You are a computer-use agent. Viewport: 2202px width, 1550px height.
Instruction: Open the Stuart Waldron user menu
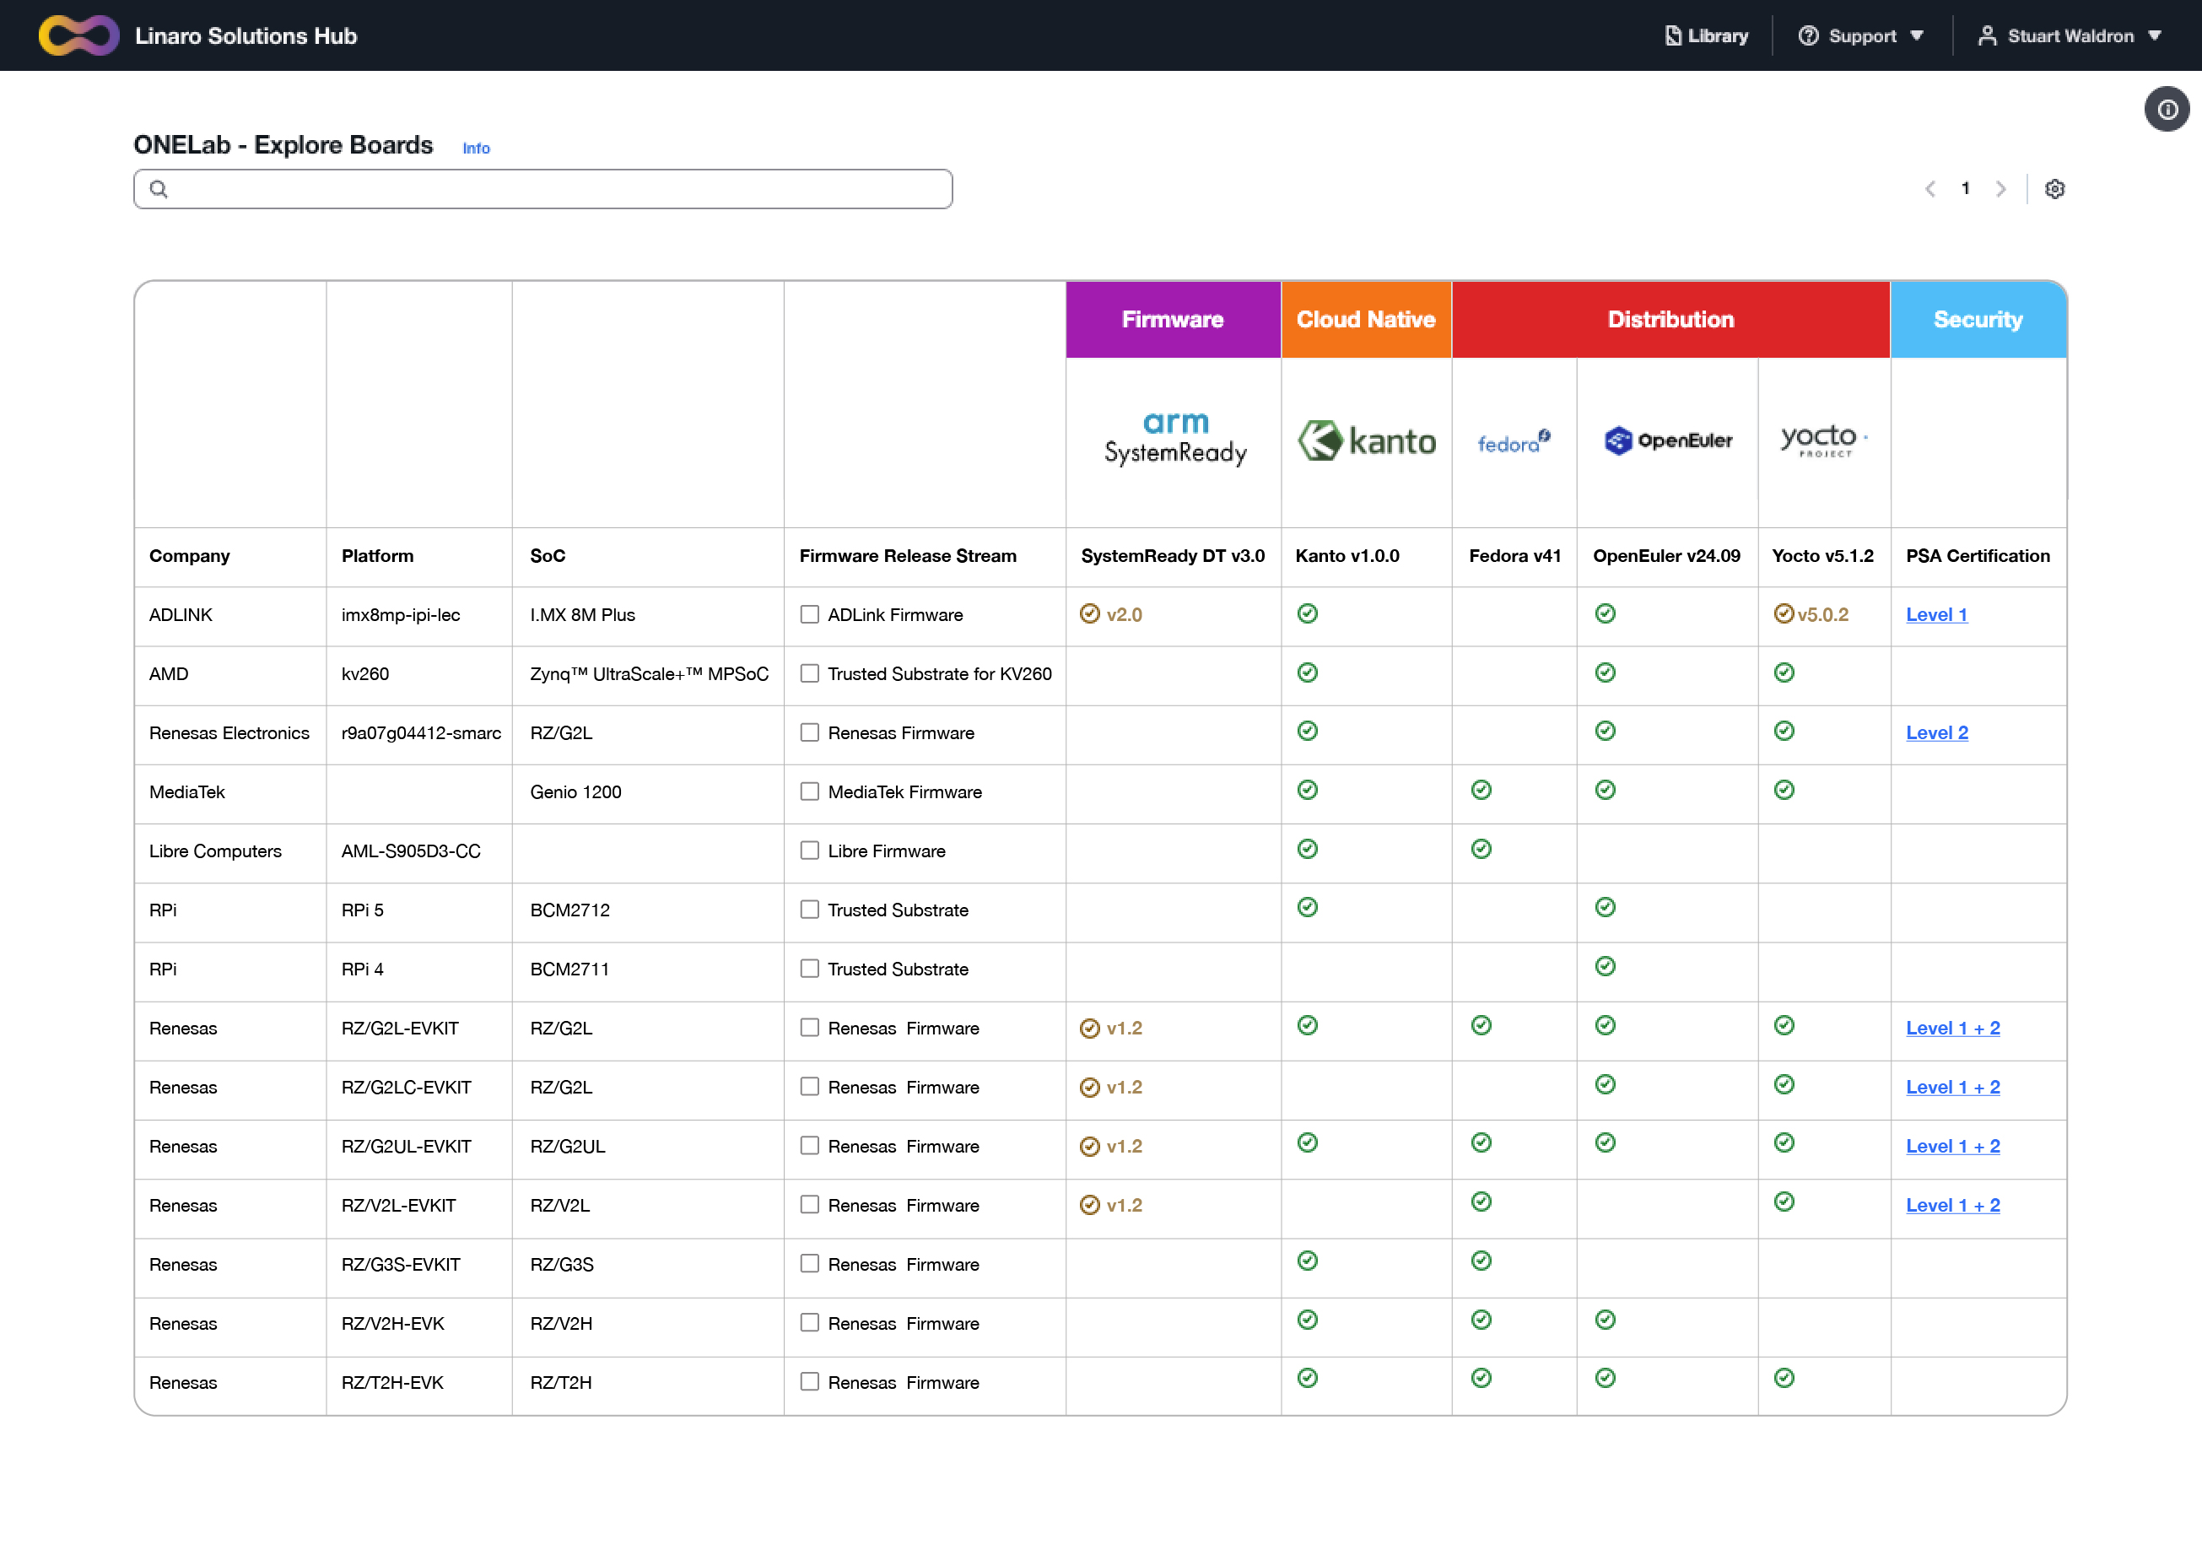(2069, 35)
